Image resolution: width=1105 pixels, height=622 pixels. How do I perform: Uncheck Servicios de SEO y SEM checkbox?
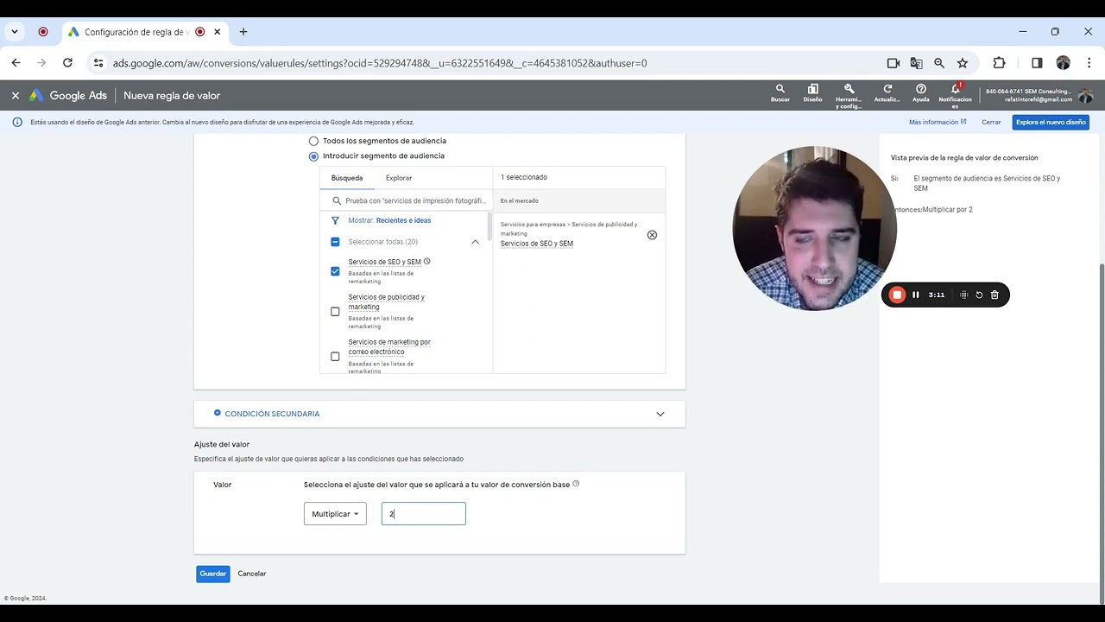click(335, 271)
